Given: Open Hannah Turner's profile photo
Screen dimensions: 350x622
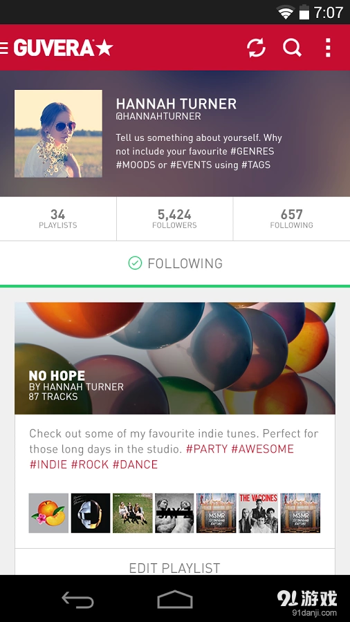Looking at the screenshot, I should point(58,133).
